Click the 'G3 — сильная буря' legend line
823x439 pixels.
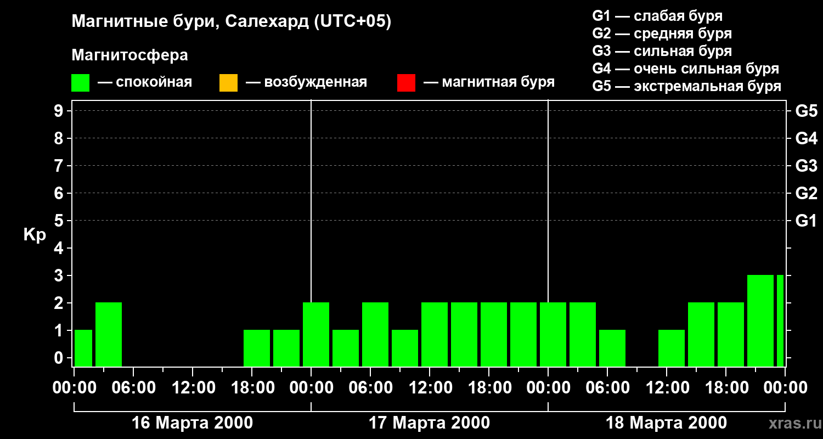662,51
